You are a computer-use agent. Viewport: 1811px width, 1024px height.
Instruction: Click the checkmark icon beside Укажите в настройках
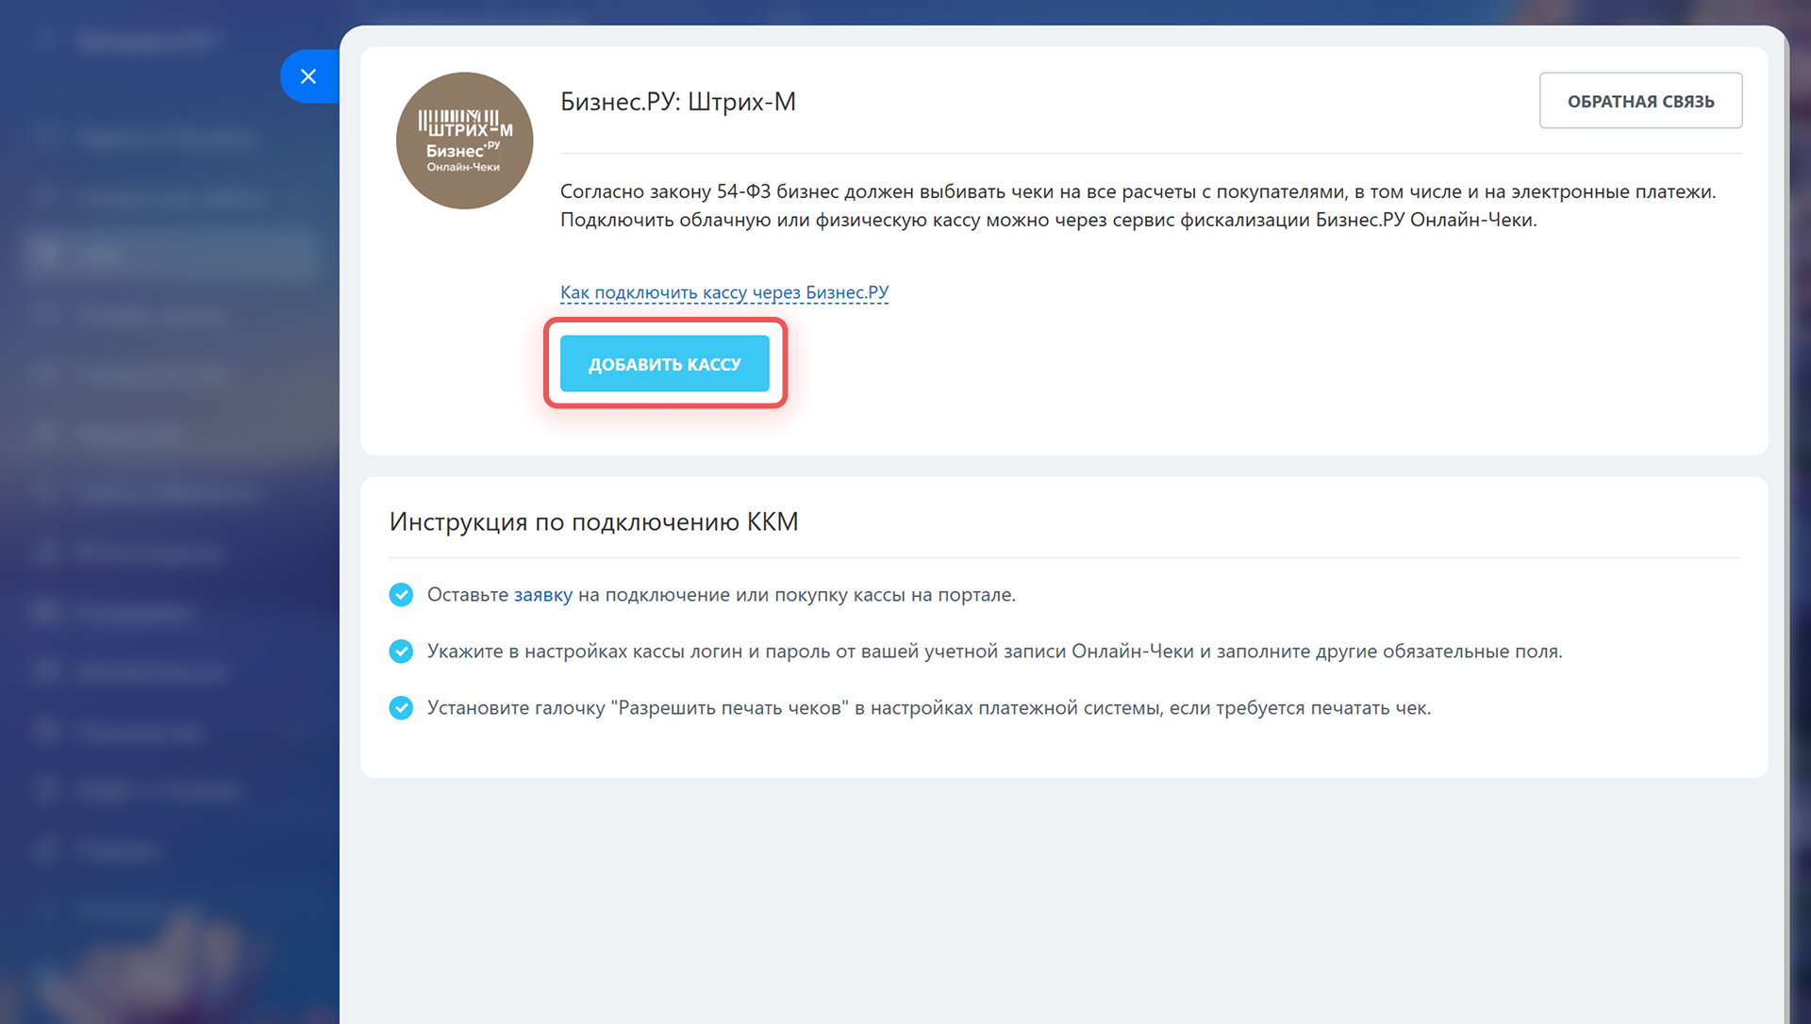(401, 652)
